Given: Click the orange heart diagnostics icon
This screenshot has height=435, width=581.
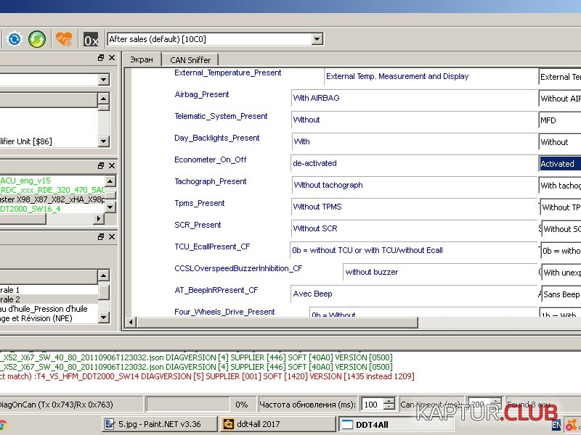Looking at the screenshot, I should (x=64, y=39).
